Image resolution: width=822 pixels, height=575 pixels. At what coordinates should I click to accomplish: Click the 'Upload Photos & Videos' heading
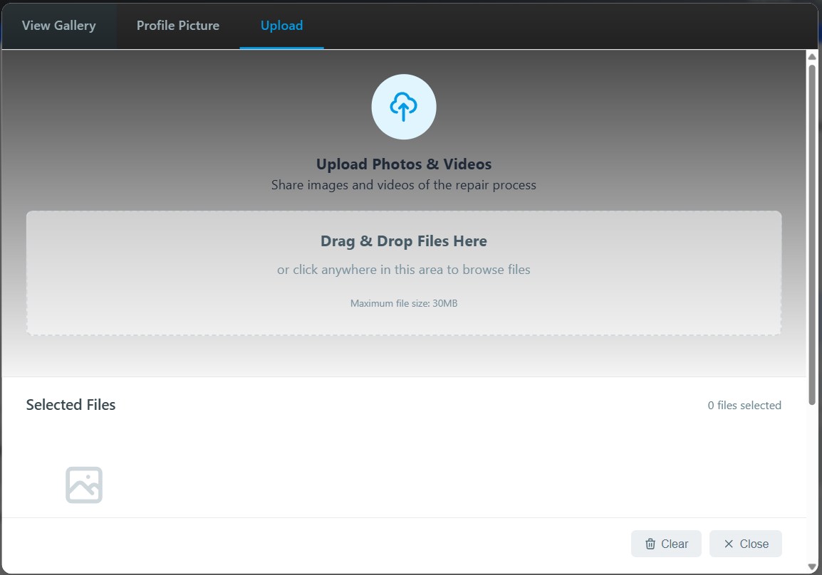403,164
